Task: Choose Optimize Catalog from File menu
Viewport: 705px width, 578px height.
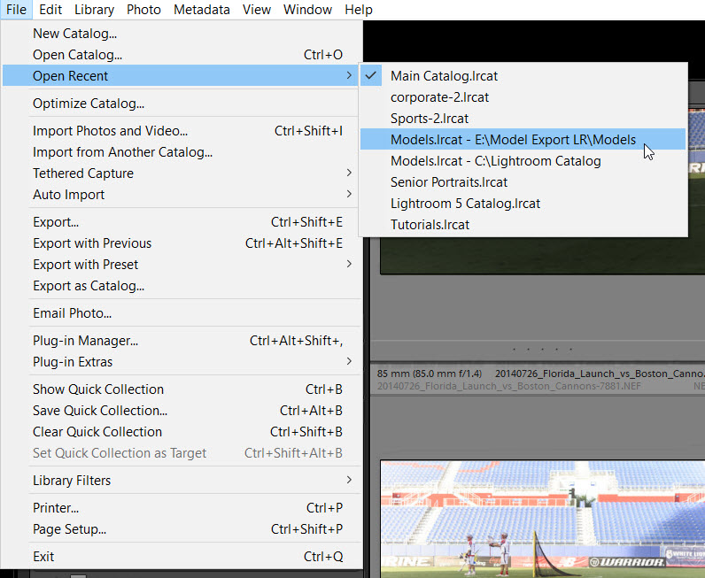Action: coord(89,104)
